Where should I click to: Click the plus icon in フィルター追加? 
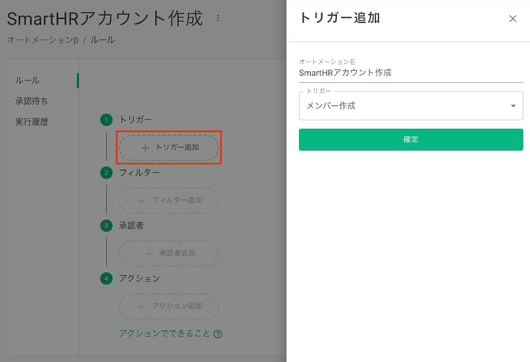click(142, 201)
